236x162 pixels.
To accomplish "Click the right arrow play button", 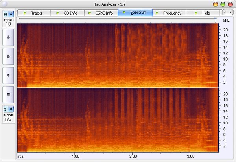I will [8, 75].
